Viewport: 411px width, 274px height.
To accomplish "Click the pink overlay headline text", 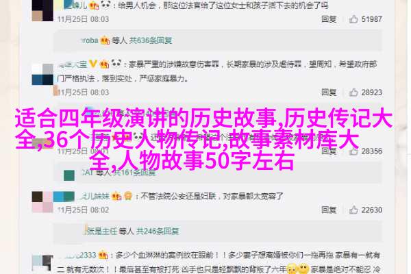I will [x=203, y=140].
